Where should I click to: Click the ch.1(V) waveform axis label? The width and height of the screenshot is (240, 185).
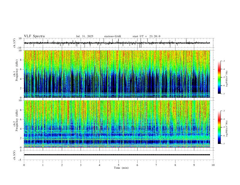point(15,43)
